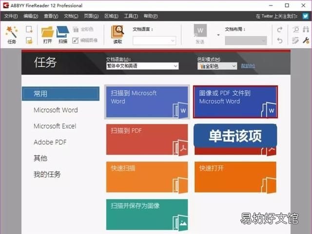
Task: Click the 任务 magic wand icon
Action: (12, 32)
